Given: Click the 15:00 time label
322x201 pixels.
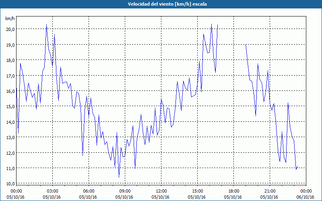Looking at the screenshot, I should point(198,191).
